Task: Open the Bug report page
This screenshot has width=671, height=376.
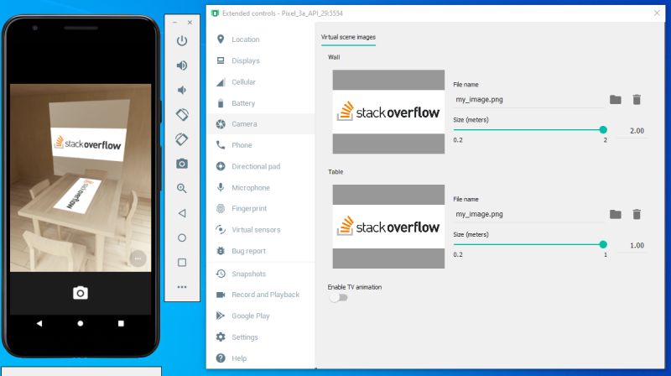Action: coord(260,251)
